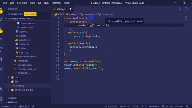Open the File menu
Image resolution: width=192 pixels, height=108 pixels.
[5, 3]
